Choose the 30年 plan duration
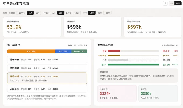The height and width of the screenshot is (108, 183). (x=108, y=13)
